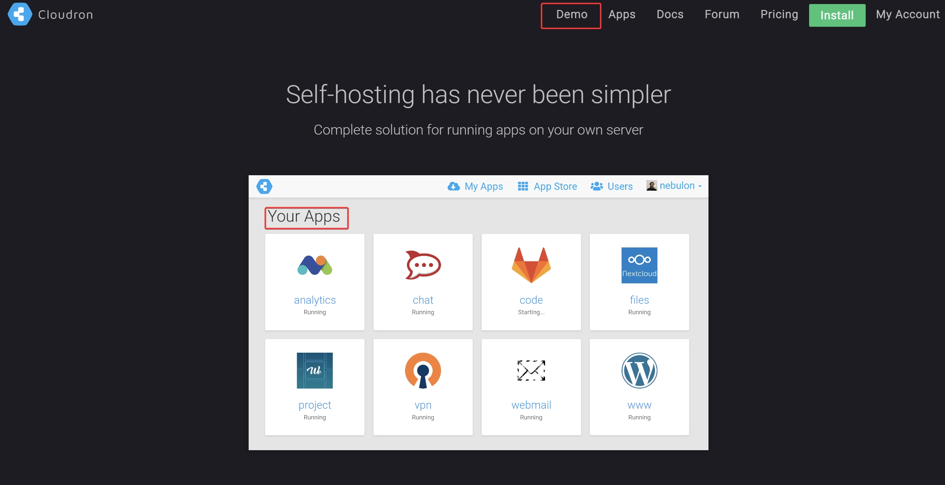The image size is (945, 485).
Task: Open the Users section link
Action: (612, 186)
